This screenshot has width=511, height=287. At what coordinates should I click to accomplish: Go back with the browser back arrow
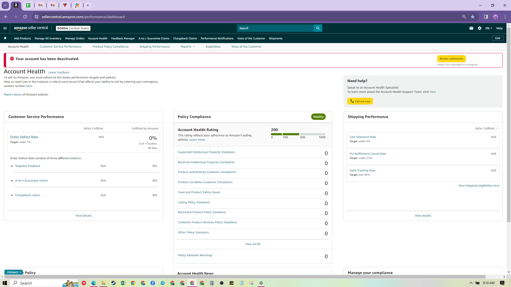click(x=6, y=17)
